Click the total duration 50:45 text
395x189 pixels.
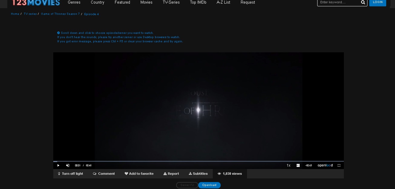tap(89, 165)
